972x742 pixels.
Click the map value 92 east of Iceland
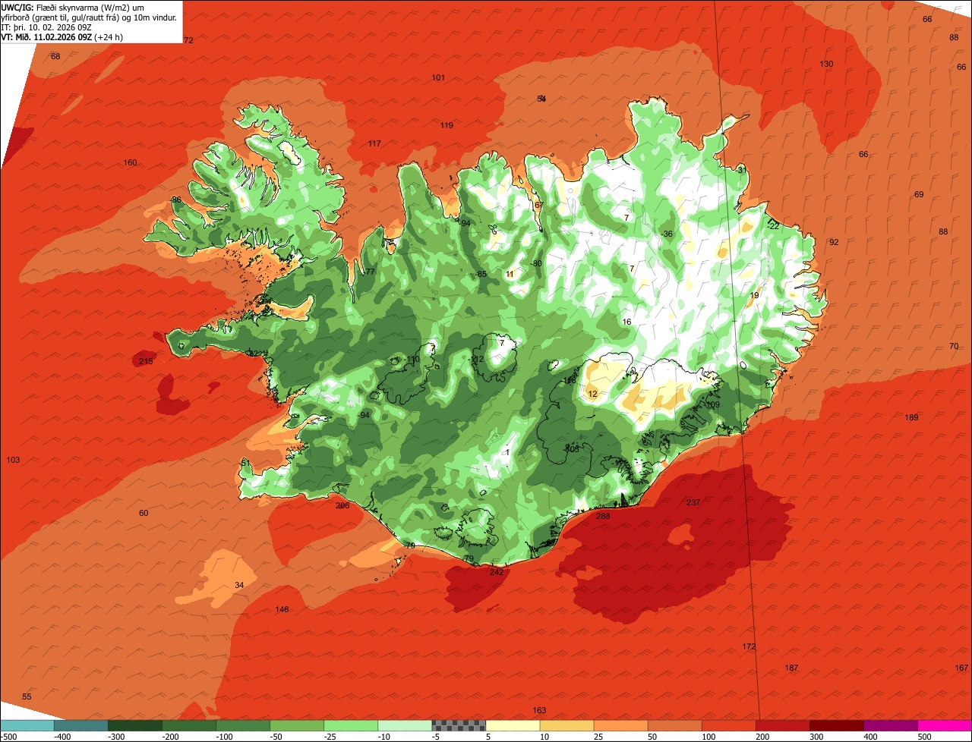pos(834,242)
